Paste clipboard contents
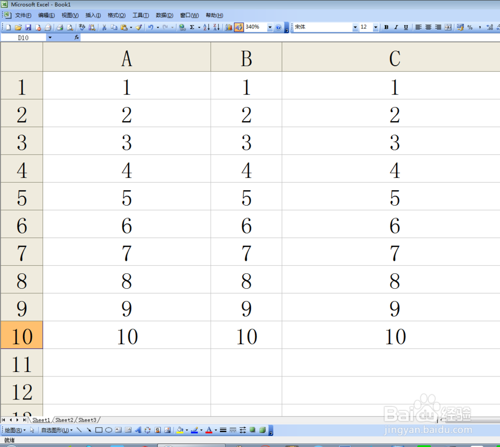 point(123,28)
